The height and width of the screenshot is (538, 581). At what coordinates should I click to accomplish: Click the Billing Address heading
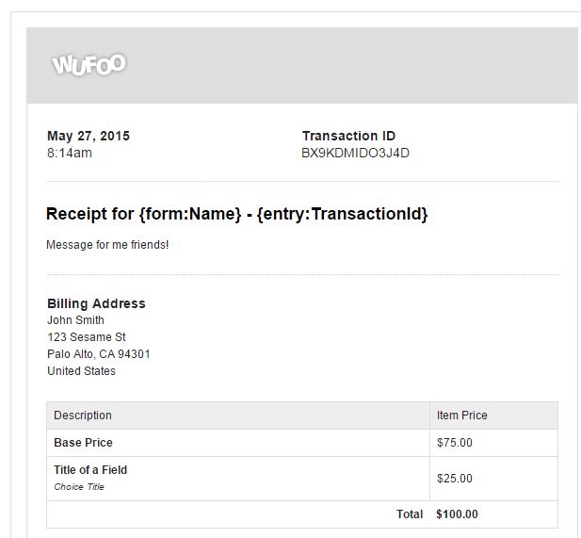coord(96,303)
